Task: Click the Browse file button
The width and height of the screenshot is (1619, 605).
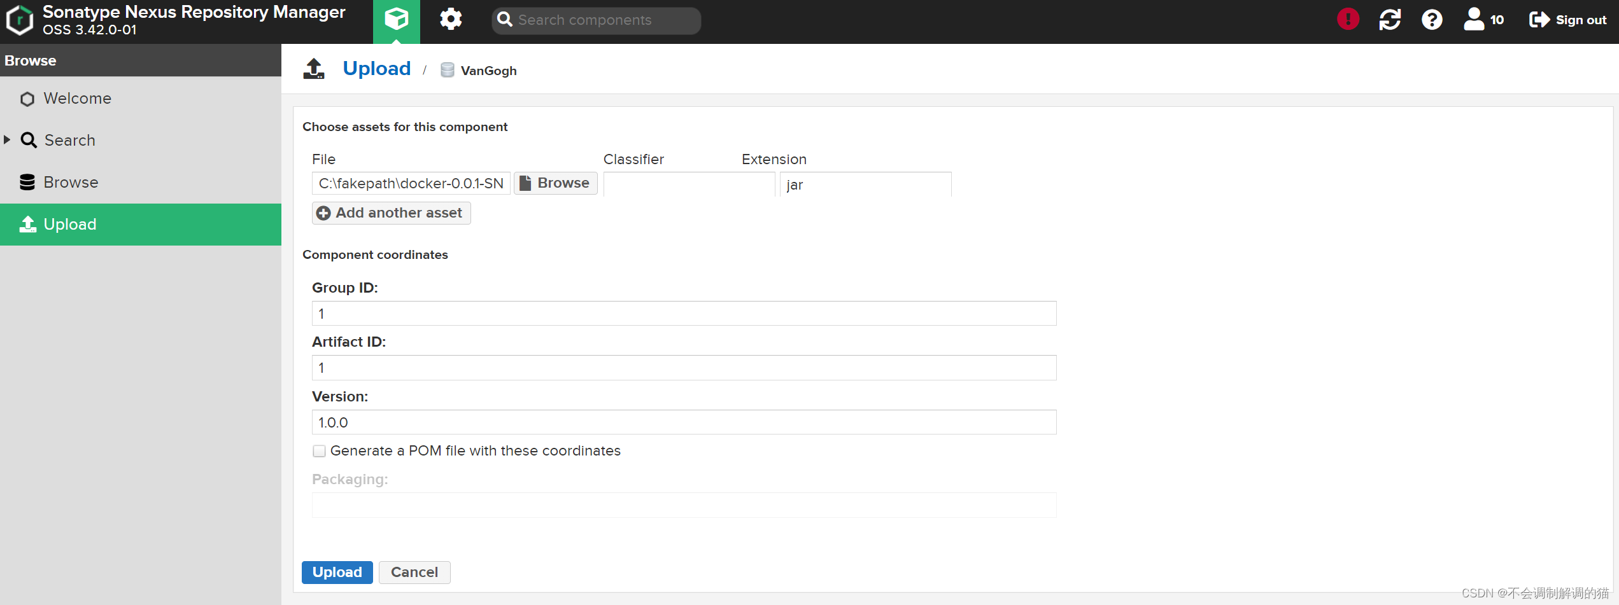Action: 555,183
